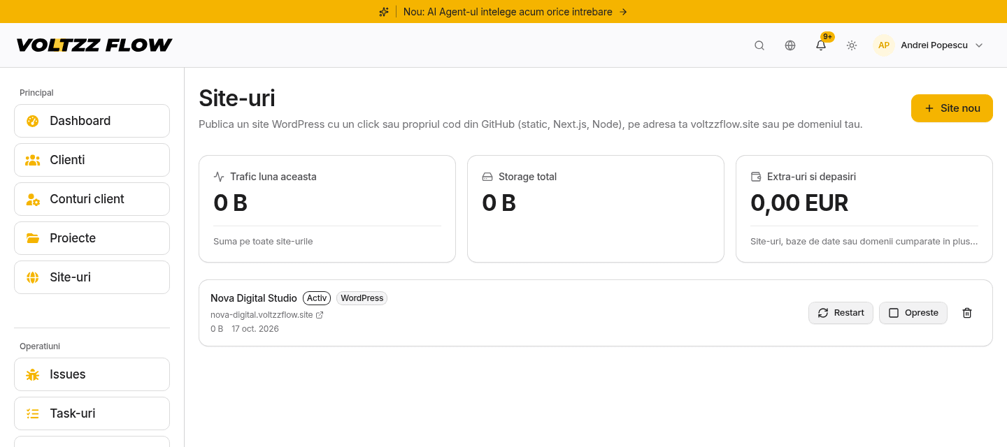Click the Proiecte folder icon
This screenshot has height=447, width=1007.
click(33, 238)
